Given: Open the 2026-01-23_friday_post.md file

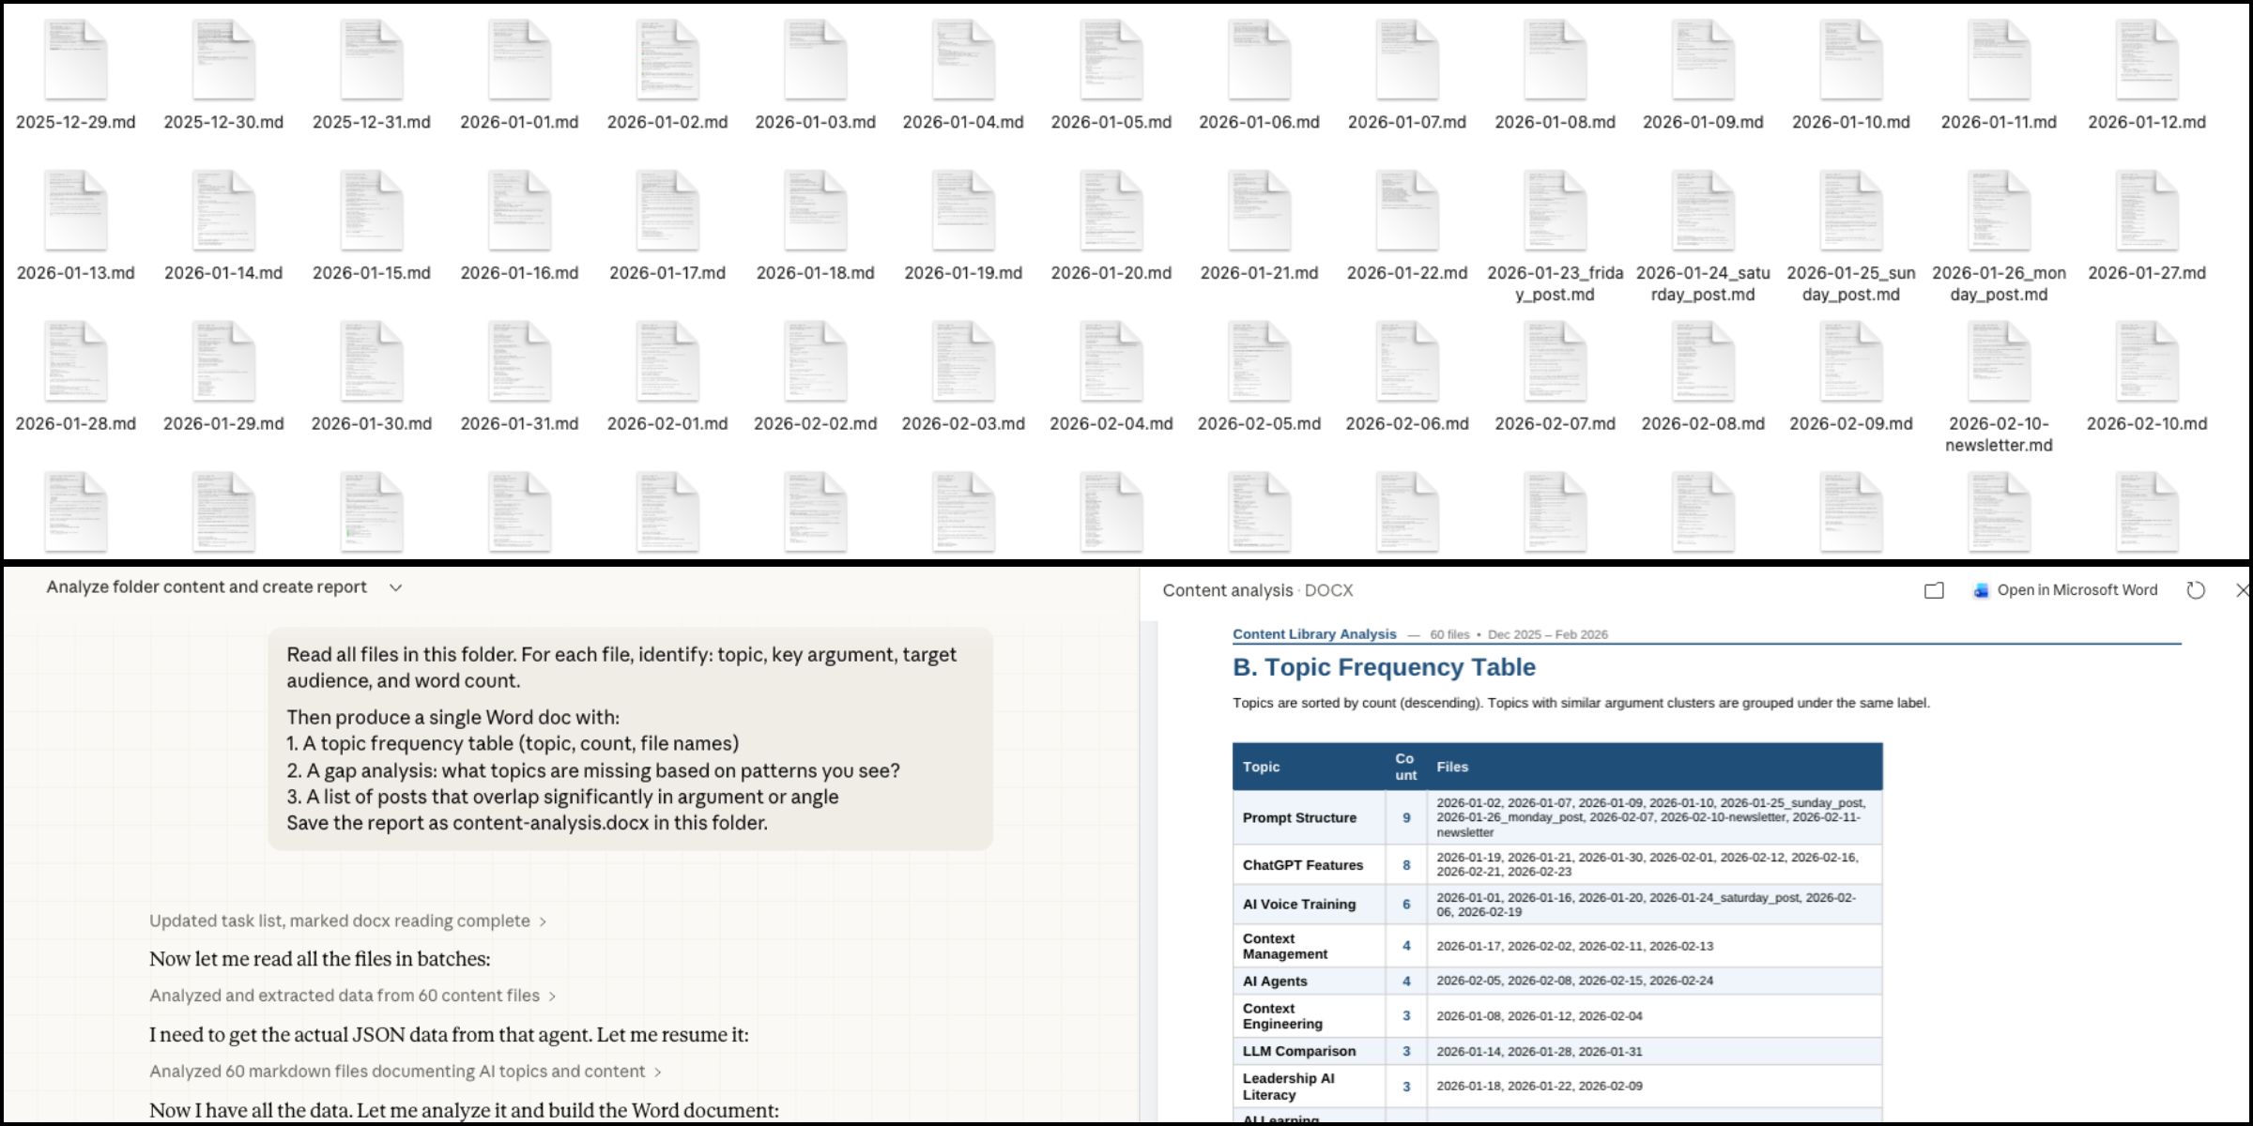Looking at the screenshot, I should (1555, 211).
